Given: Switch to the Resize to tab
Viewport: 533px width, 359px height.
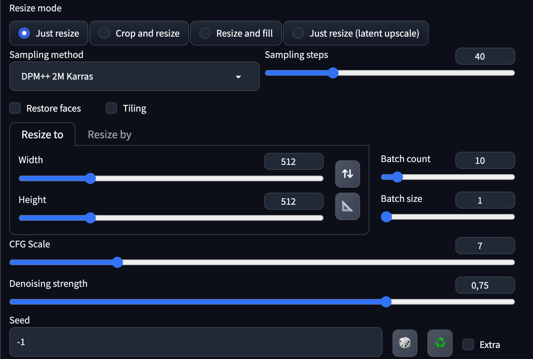Looking at the screenshot, I should pyautogui.click(x=42, y=134).
